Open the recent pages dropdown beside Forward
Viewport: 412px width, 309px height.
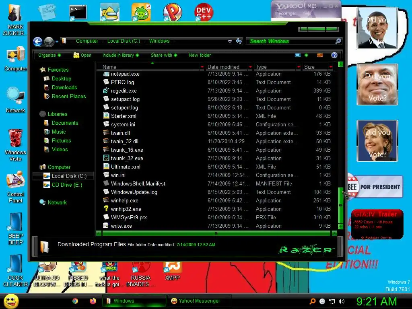[57, 41]
